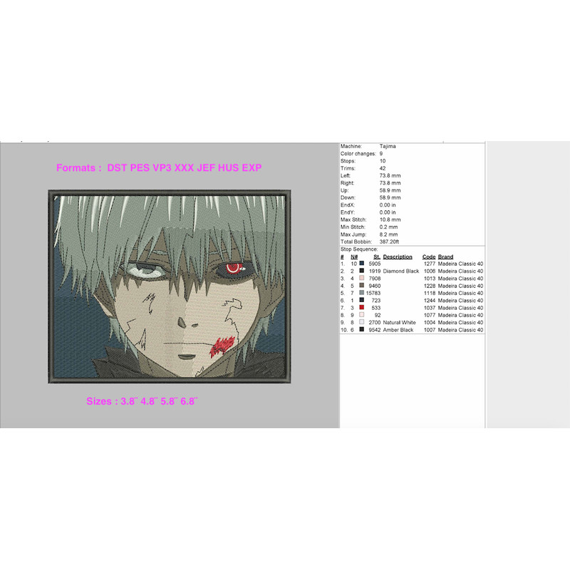Select the Amber Black thread swatch

click(363, 330)
